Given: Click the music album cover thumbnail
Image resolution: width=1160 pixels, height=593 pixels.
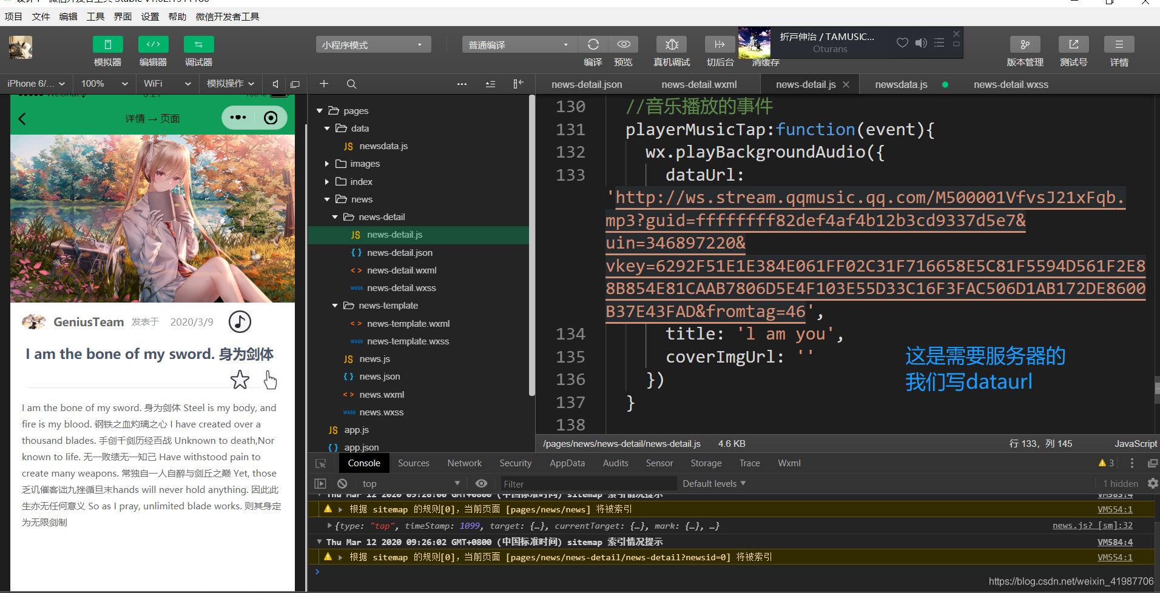Looking at the screenshot, I should (754, 42).
